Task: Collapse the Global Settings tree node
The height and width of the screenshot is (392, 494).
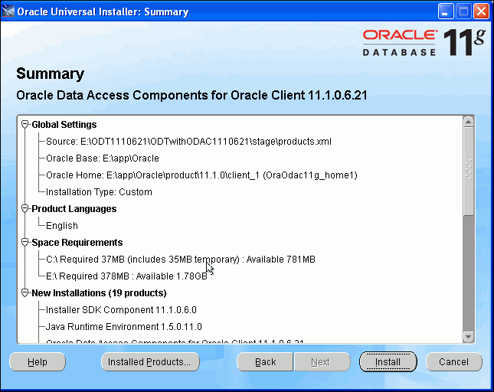Action: tap(25, 125)
